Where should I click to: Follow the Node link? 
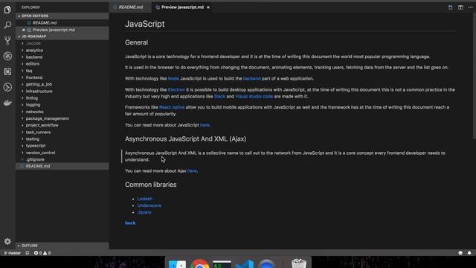tap(173, 78)
